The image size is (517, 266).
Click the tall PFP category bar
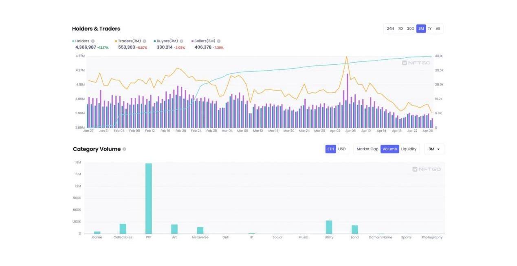[x=149, y=198]
